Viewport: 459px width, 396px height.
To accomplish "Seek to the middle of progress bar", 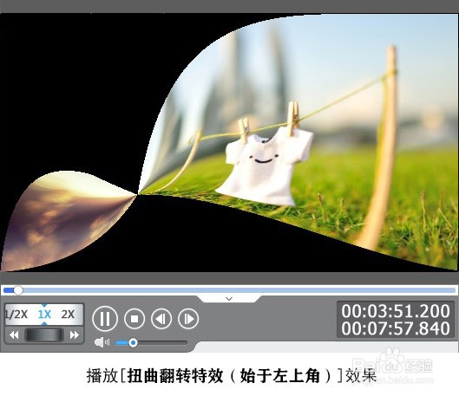I will click(x=229, y=290).
